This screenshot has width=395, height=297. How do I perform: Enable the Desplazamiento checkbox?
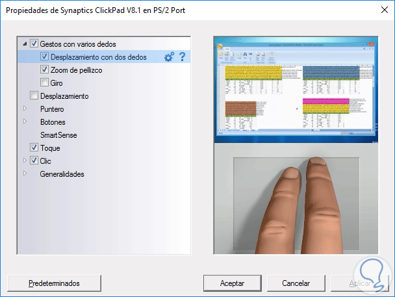tap(34, 96)
